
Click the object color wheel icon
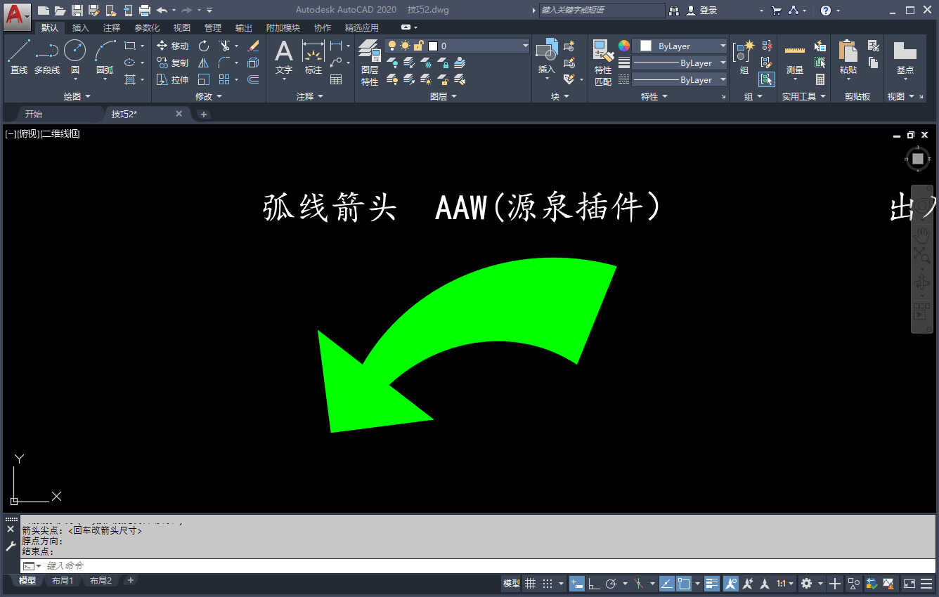[x=624, y=46]
